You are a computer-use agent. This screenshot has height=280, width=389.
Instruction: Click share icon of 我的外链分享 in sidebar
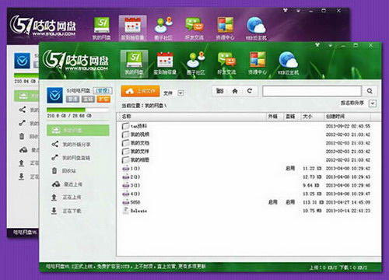tap(54, 144)
